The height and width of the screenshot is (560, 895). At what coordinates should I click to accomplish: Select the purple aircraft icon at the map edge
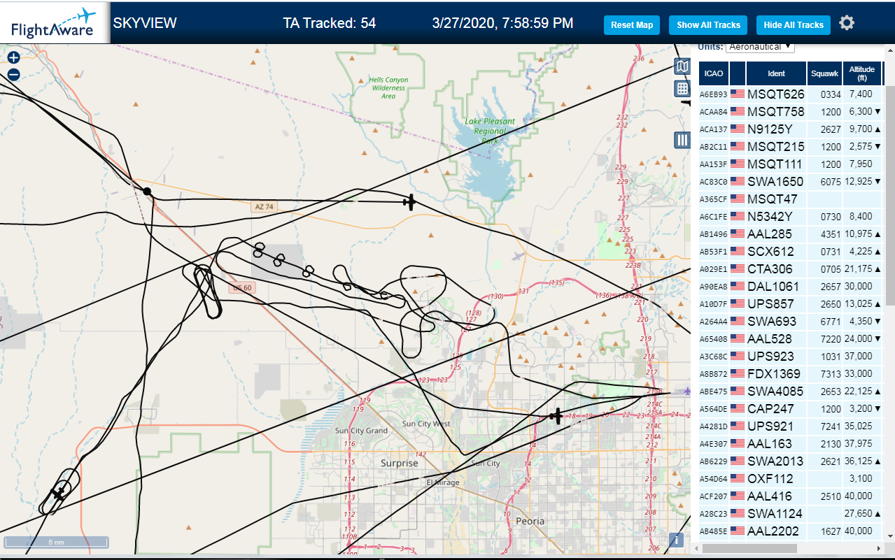(686, 391)
